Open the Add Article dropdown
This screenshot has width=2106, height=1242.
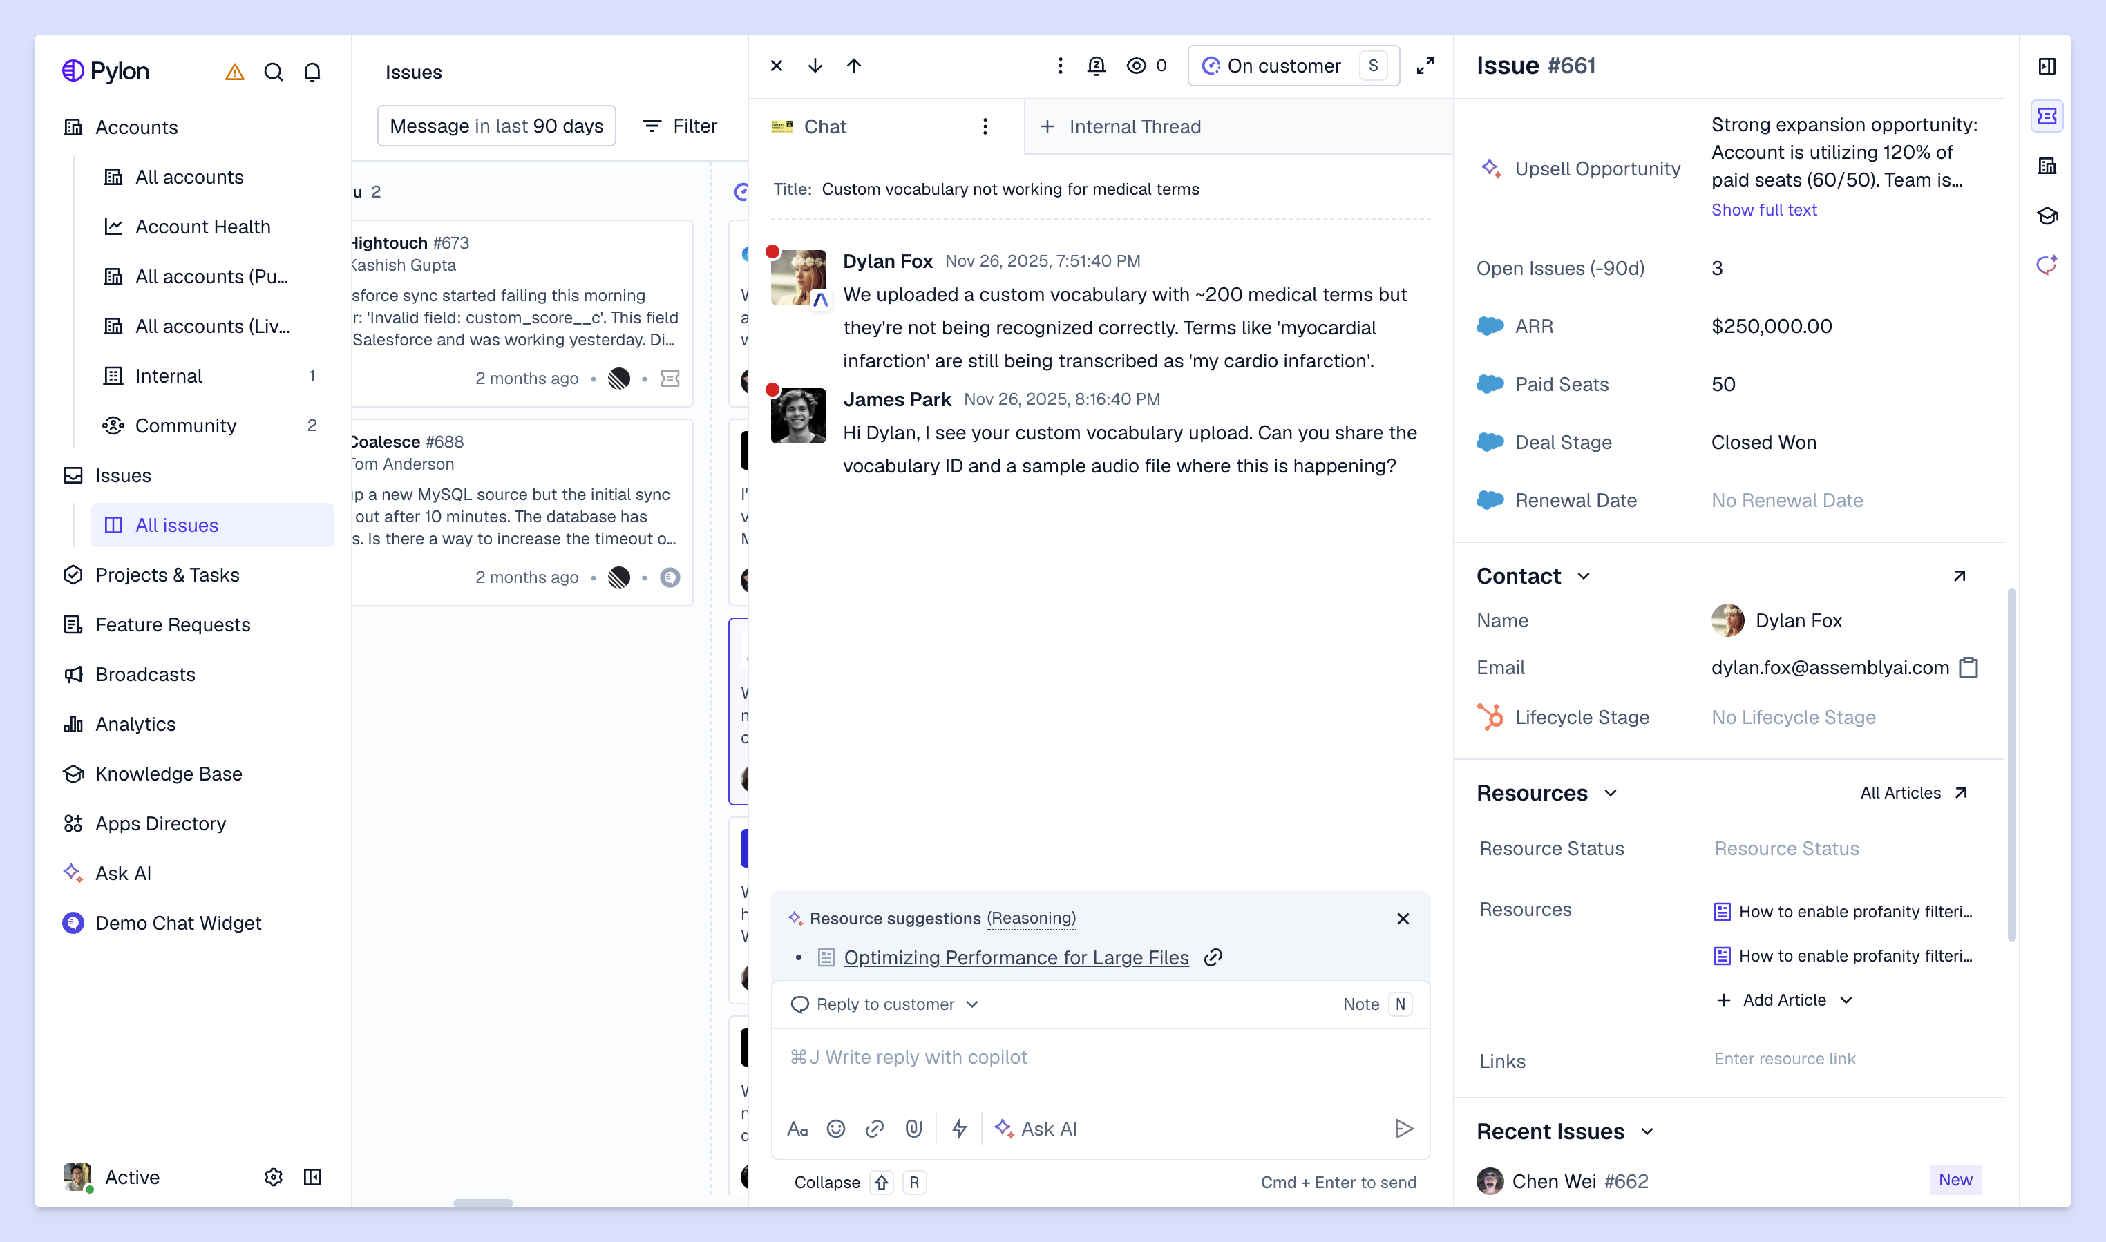click(x=1785, y=1000)
